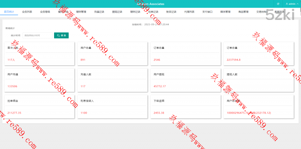Open the 商品管理 tab
The image size is (301, 149).
point(243,12)
